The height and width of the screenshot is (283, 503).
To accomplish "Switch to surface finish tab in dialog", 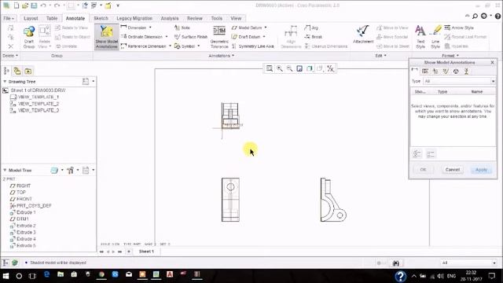I will tap(446, 71).
